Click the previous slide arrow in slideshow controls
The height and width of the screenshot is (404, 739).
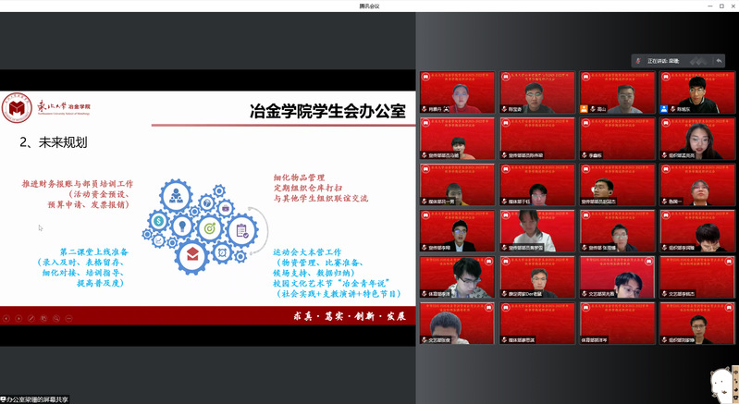6,318
